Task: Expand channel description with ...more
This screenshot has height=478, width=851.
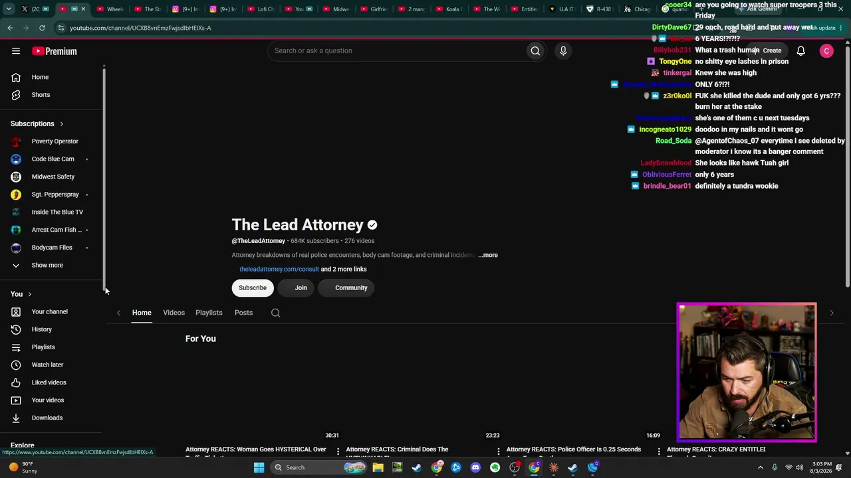Action: pos(488,255)
